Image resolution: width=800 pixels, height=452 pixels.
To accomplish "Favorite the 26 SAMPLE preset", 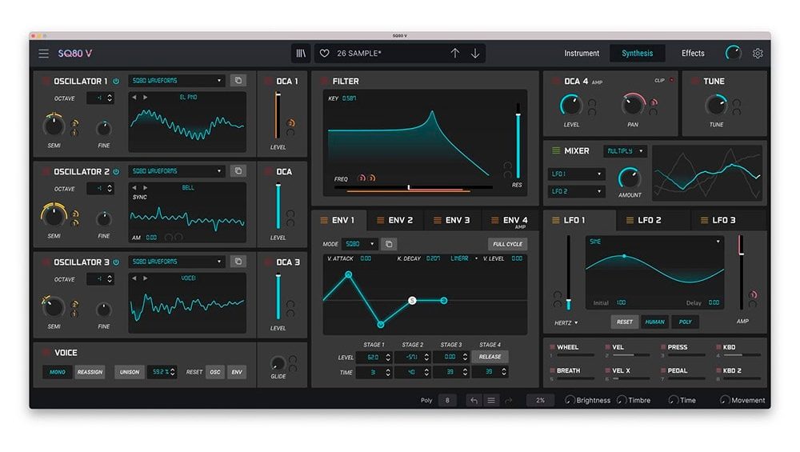I will click(x=324, y=54).
